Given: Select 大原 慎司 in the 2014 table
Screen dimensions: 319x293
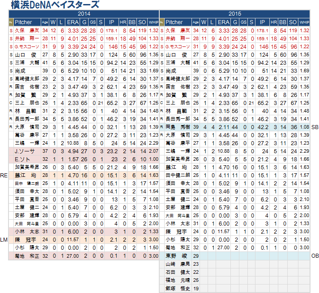Looking at the screenshot, I should (x=27, y=127).
